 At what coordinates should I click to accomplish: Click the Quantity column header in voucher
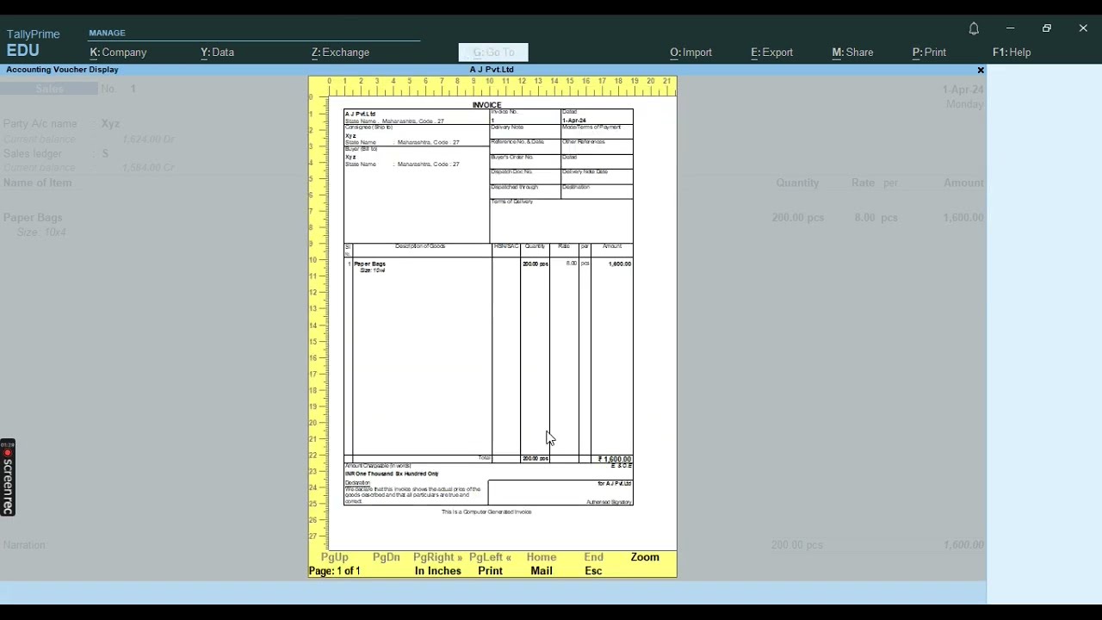coord(797,183)
